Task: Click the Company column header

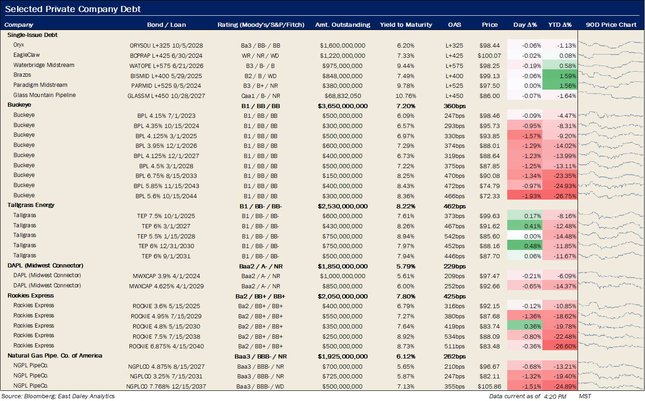Action: point(19,25)
